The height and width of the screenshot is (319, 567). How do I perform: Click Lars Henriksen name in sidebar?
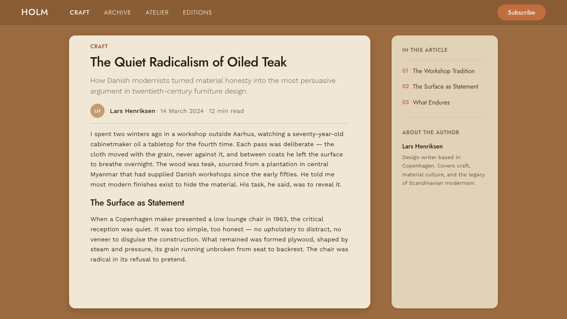tap(423, 146)
